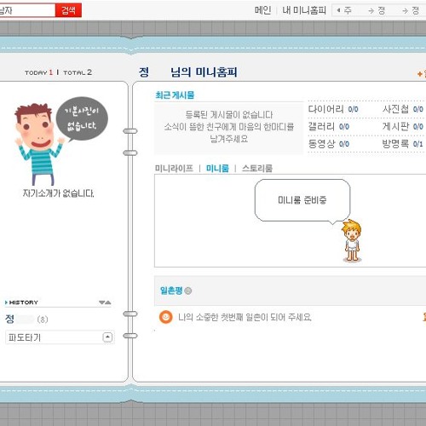Collapse the HISTORY section arrows
426x426 pixels.
coord(105,302)
